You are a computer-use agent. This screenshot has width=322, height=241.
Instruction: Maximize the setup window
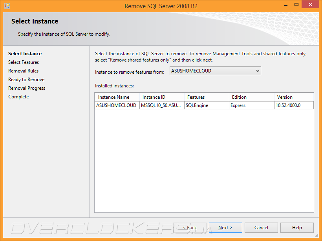293,5
